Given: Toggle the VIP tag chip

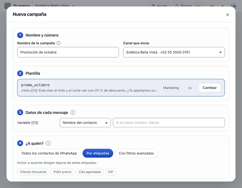Looking at the screenshot, I should [110, 172].
